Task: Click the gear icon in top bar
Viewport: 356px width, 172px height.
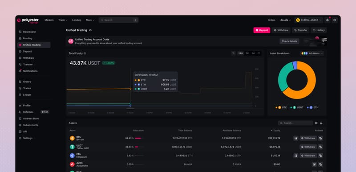Action: click(x=335, y=20)
